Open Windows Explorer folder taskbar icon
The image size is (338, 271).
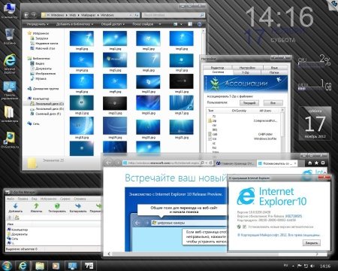[39, 266]
